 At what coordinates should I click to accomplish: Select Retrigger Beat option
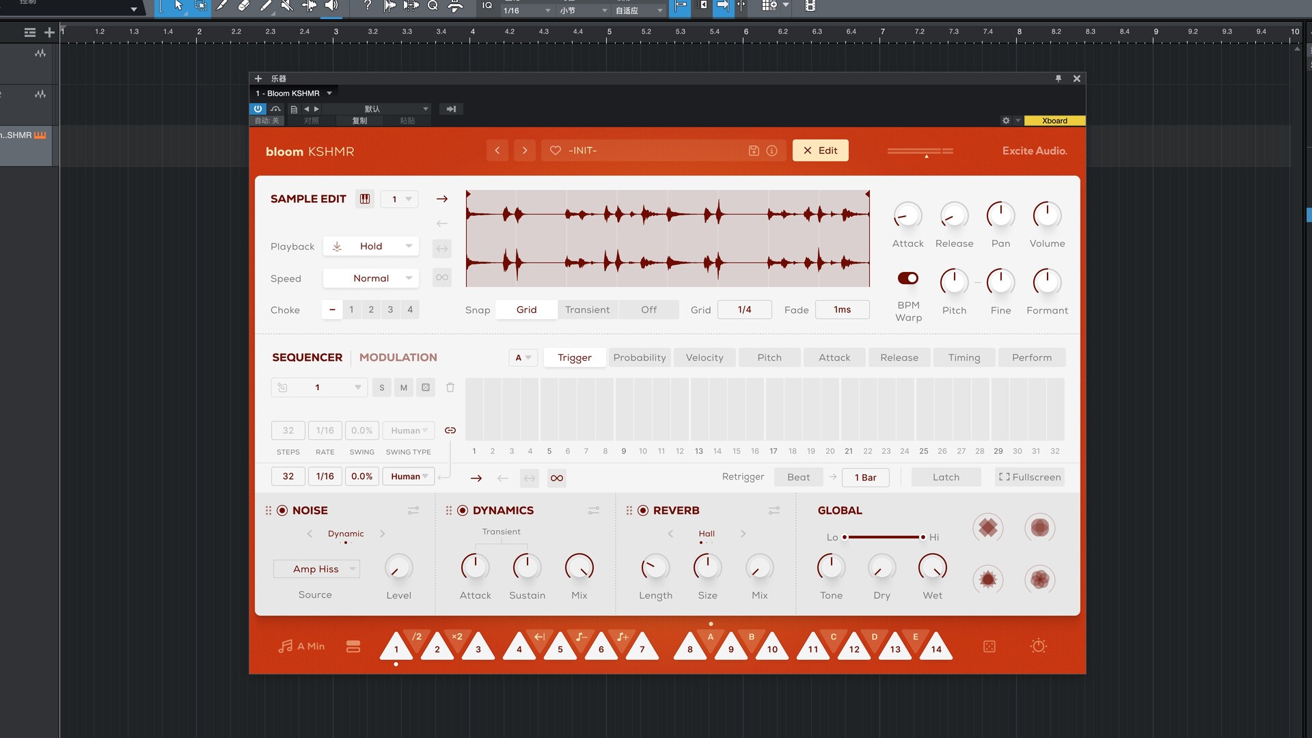click(798, 477)
